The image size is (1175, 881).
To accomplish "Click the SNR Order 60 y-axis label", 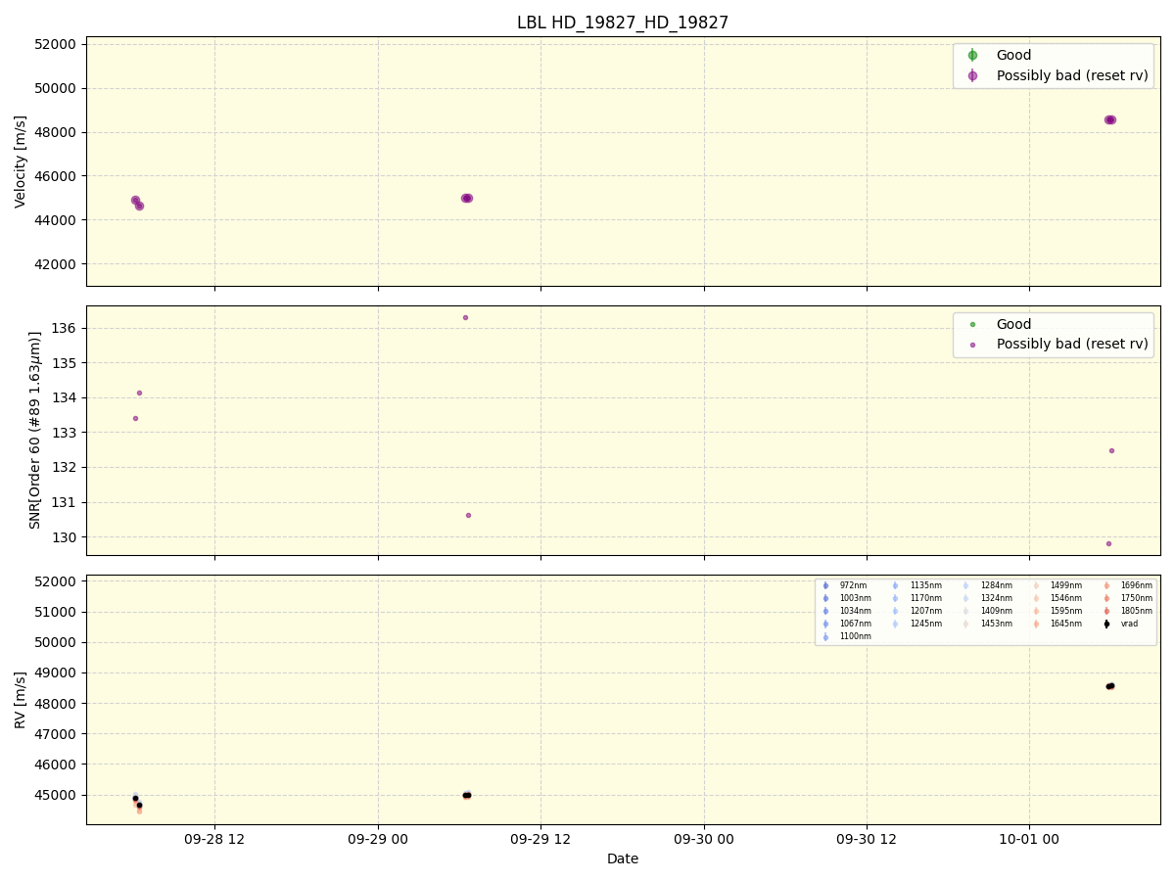I will pos(35,430).
